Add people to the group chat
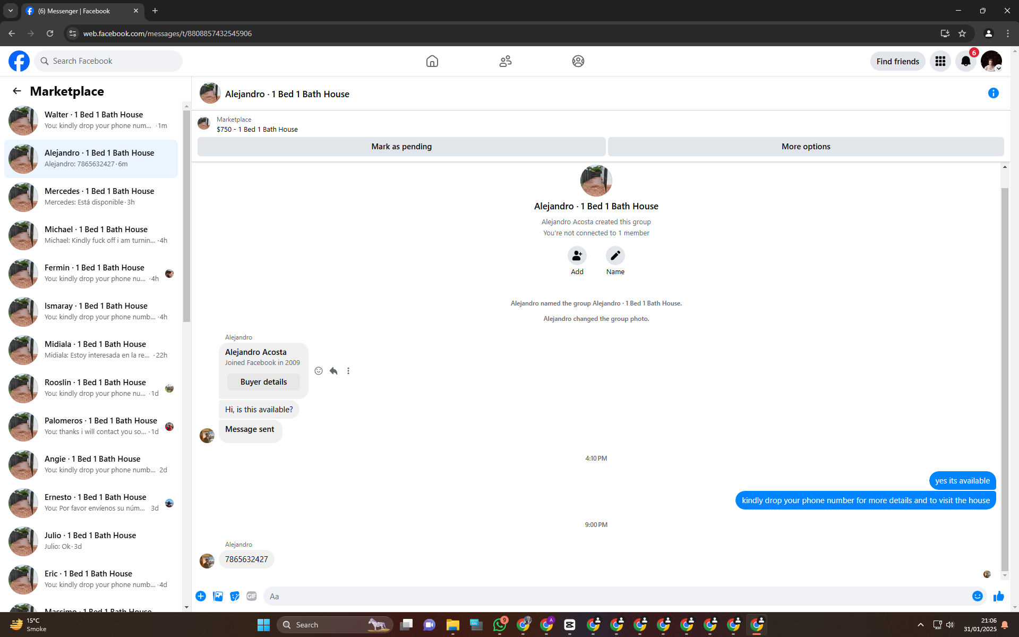The width and height of the screenshot is (1019, 637). (577, 256)
